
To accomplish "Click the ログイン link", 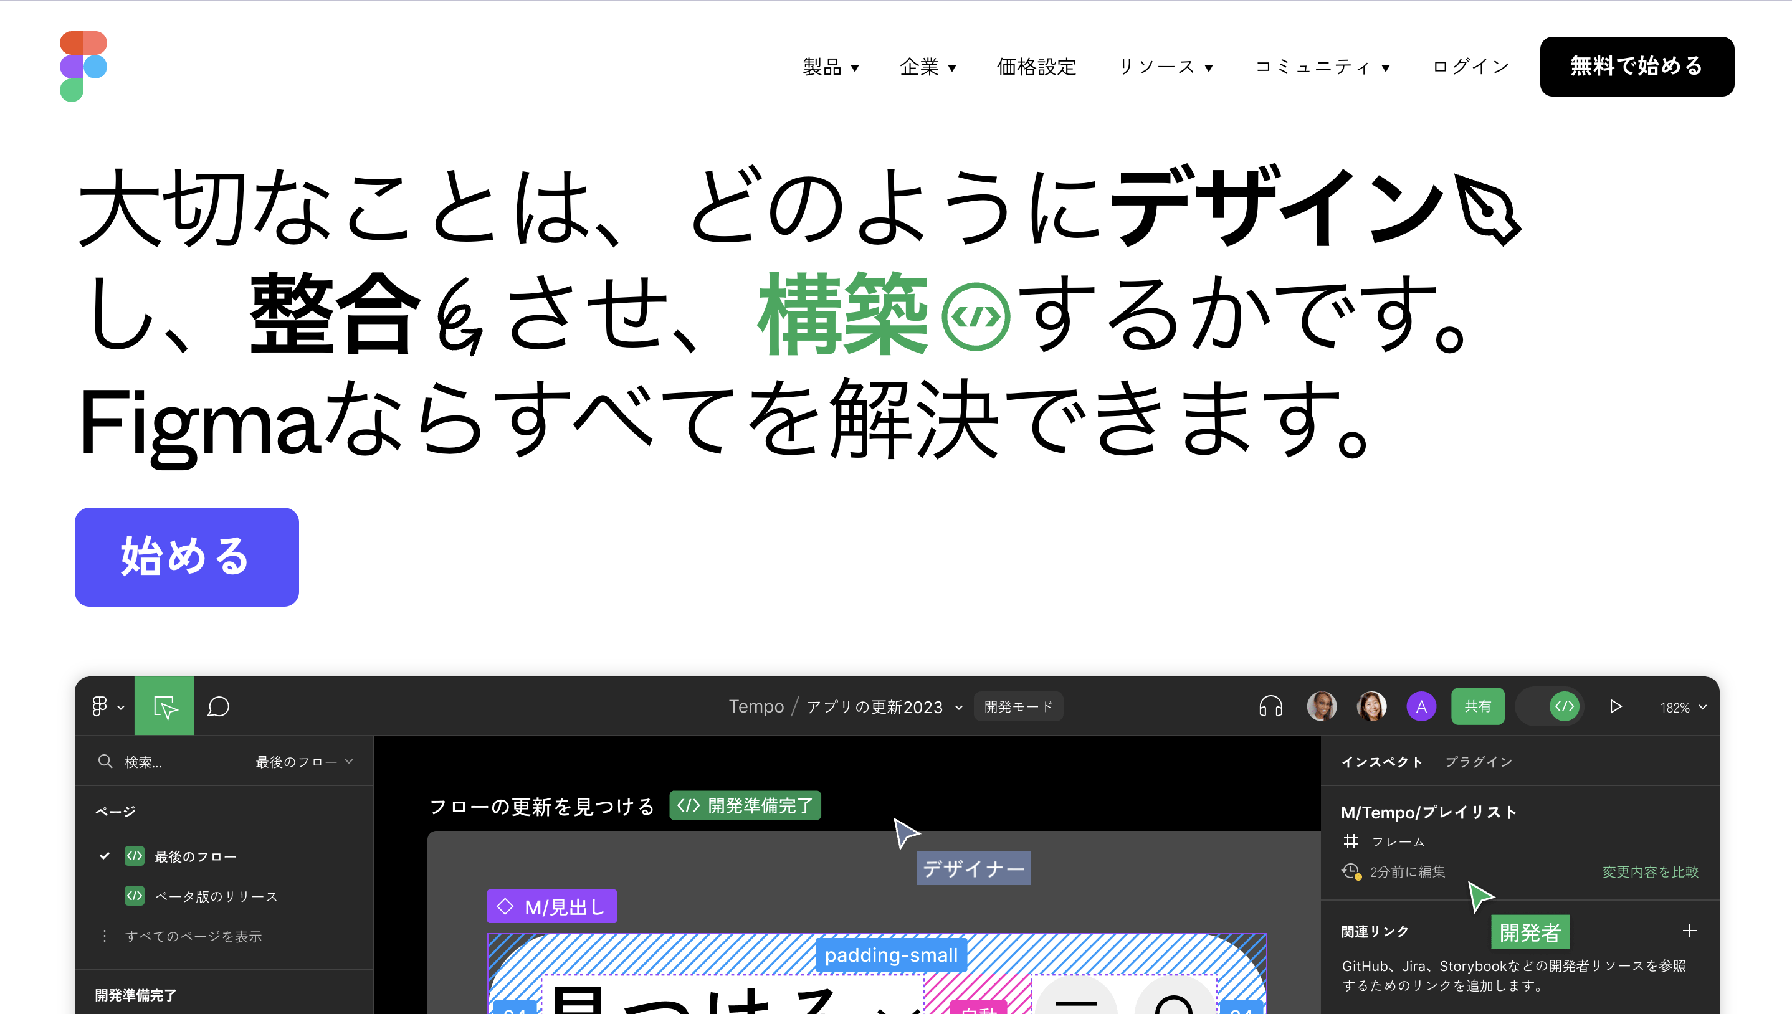I will tap(1470, 67).
